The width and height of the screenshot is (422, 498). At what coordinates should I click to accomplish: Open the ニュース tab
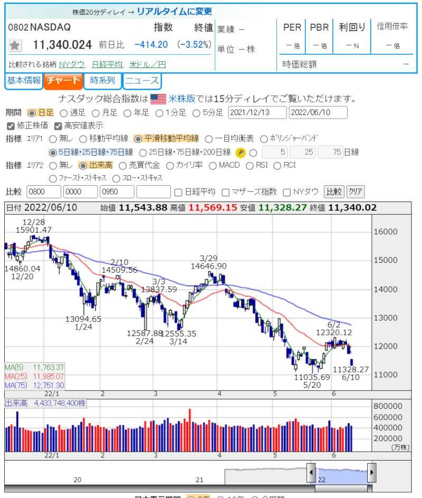coord(142,81)
